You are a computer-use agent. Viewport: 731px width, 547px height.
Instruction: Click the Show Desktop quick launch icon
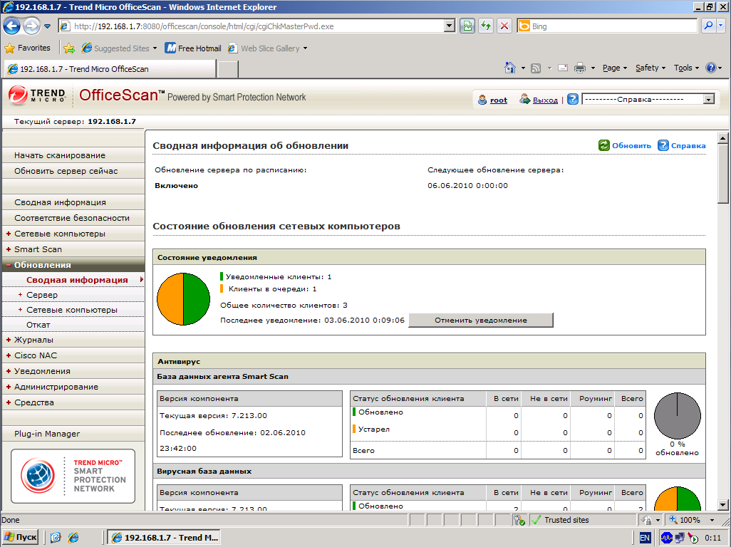click(56, 538)
